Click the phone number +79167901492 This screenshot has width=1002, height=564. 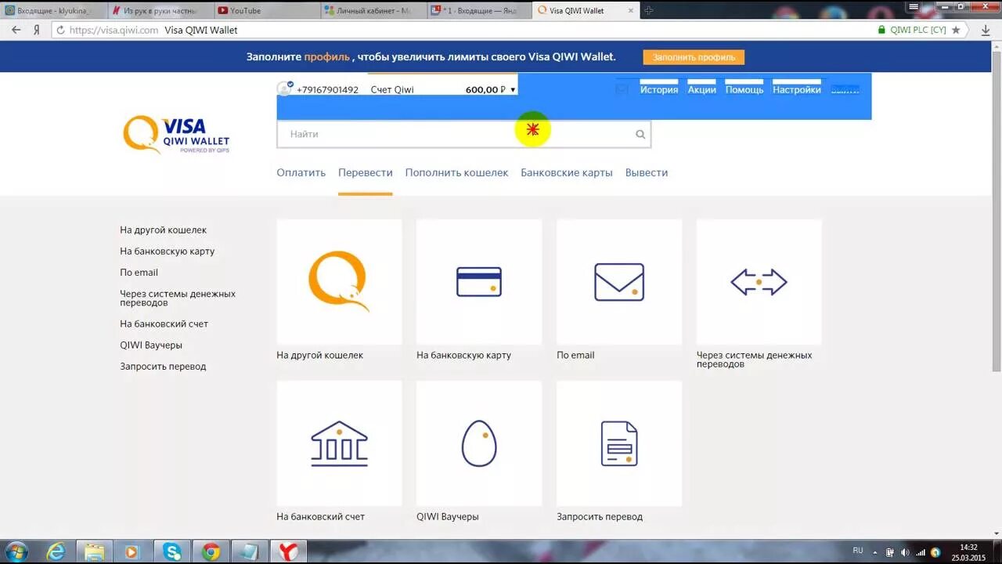tap(327, 89)
